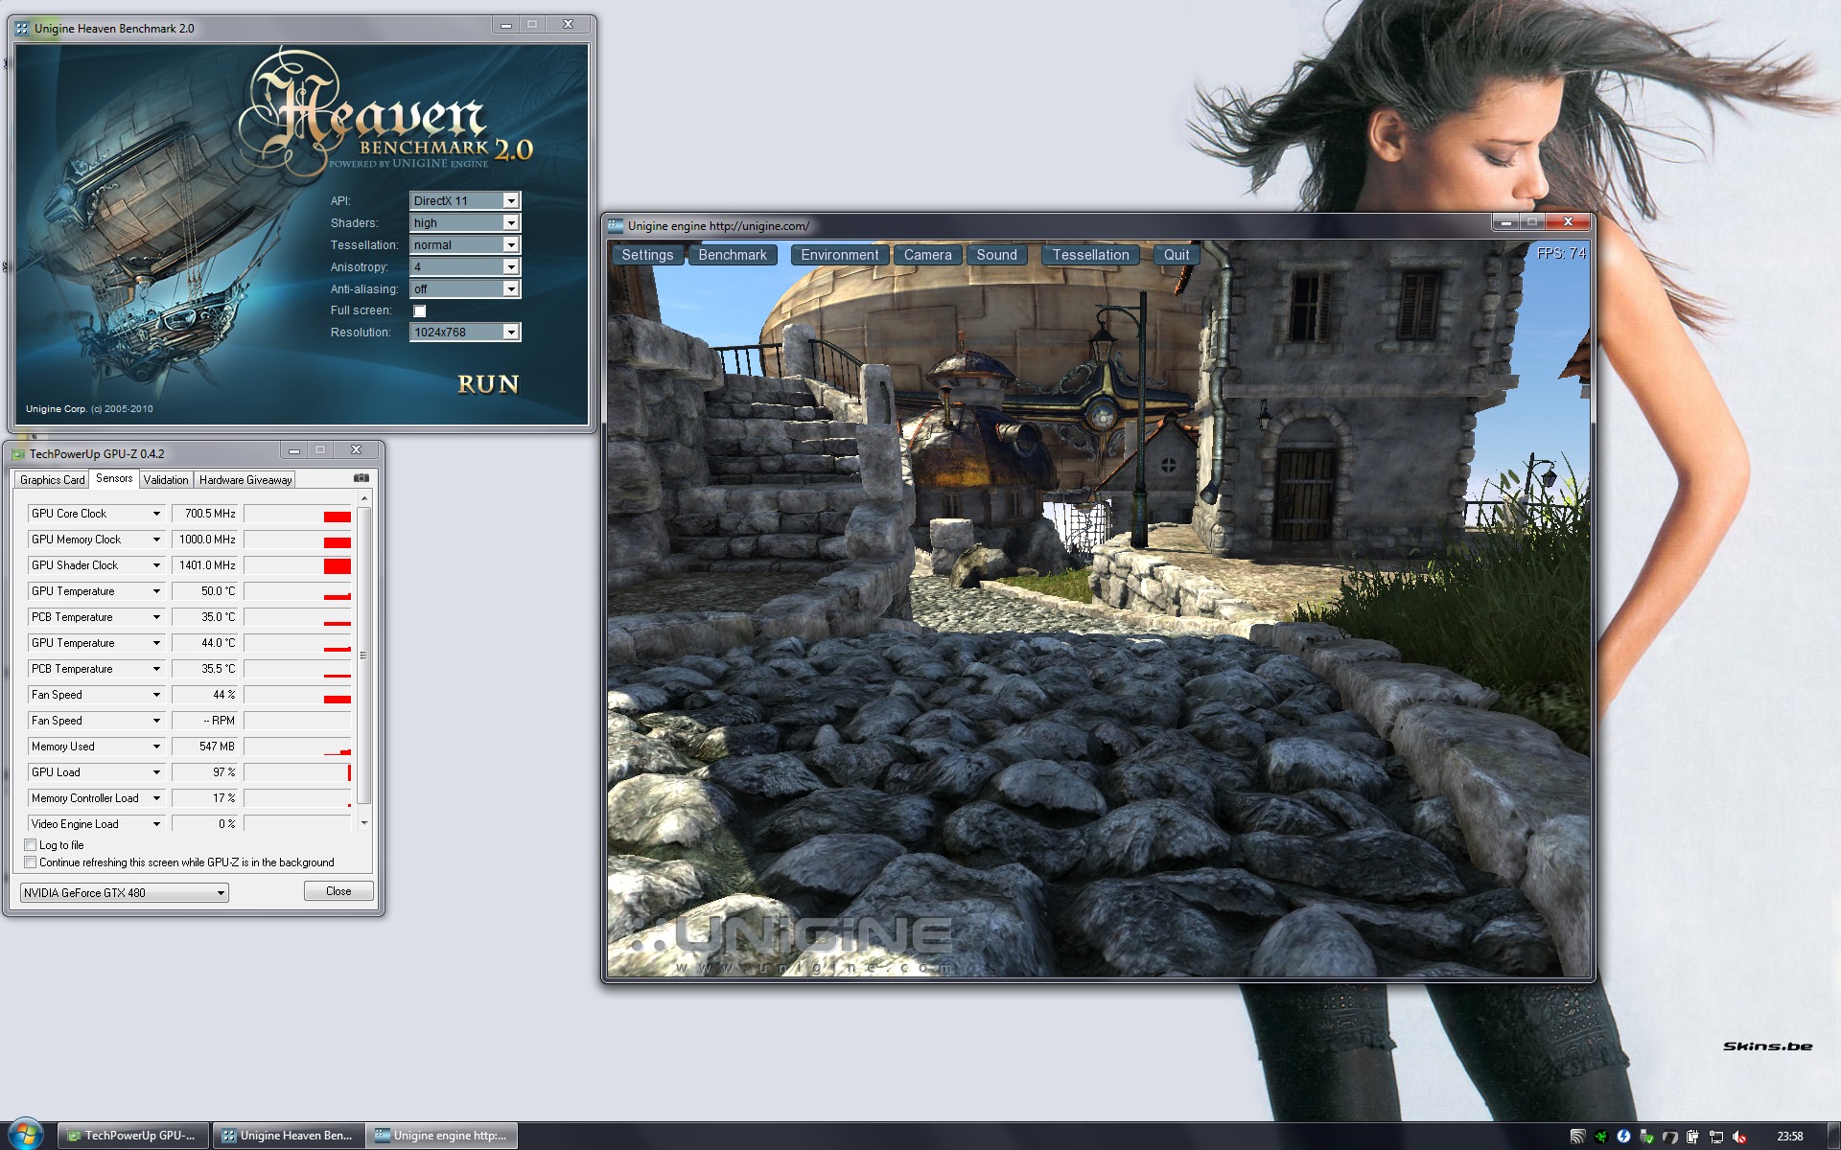Screen dimensions: 1841x1150
Task: Open the Anisotropy dropdown
Action: point(465,266)
